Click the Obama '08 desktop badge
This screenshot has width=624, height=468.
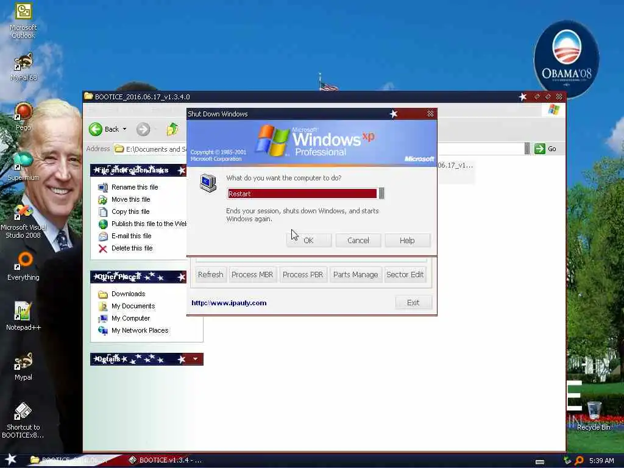(x=566, y=59)
